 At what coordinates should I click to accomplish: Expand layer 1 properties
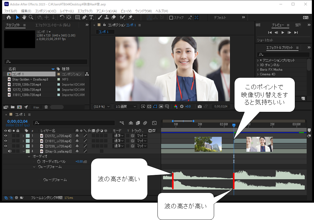click(x=23, y=136)
